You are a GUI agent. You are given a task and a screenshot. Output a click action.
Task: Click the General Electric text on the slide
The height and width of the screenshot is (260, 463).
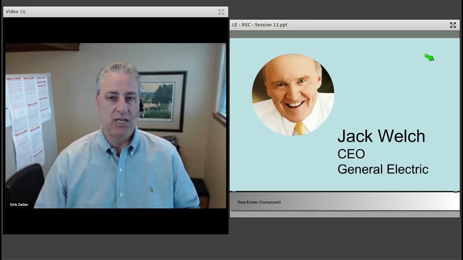coord(383,169)
